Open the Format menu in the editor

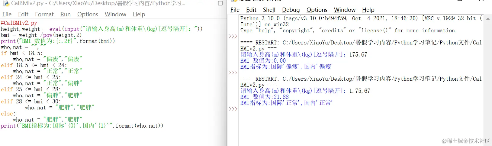tap(44, 14)
